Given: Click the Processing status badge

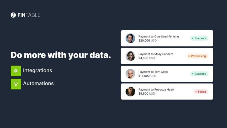Looking at the screenshot, I should 198,56.
